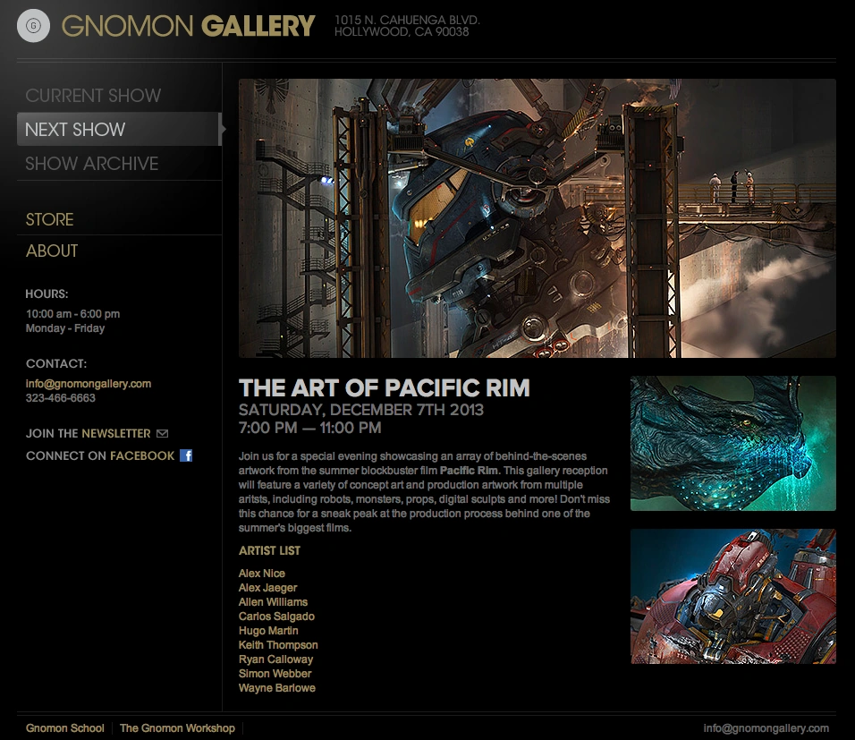855x740 pixels.
Task: Click the phone number 323-466-6663
Action: pyautogui.click(x=61, y=398)
